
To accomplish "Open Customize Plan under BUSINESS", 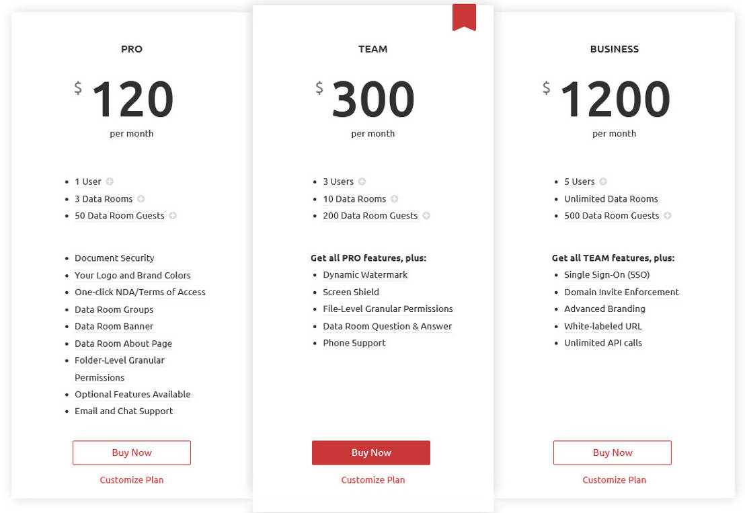I will tap(614, 479).
